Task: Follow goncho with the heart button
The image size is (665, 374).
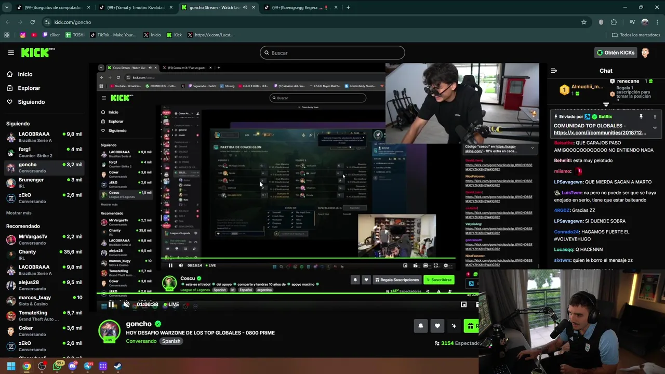Action: point(437,326)
